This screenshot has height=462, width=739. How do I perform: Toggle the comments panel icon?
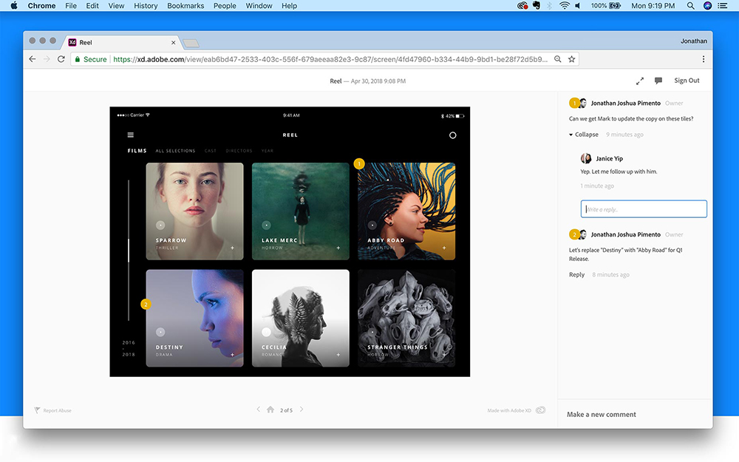coord(658,81)
